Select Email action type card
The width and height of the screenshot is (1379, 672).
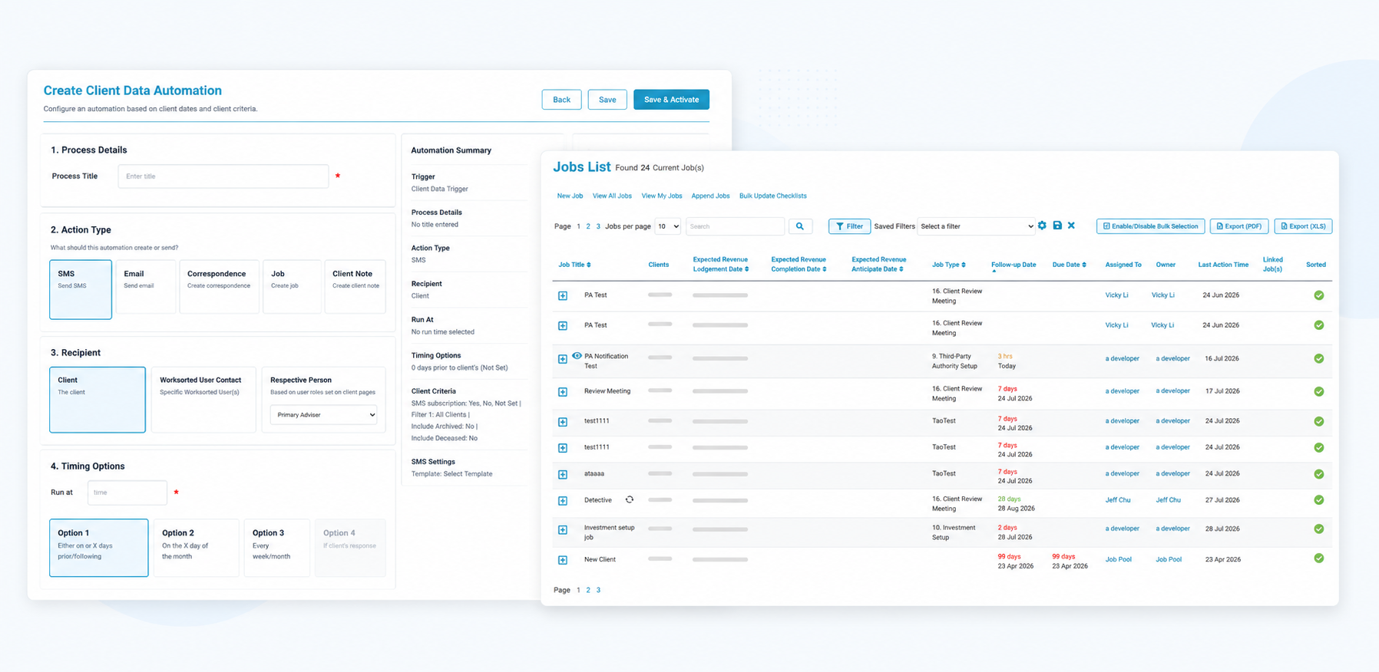pos(146,288)
